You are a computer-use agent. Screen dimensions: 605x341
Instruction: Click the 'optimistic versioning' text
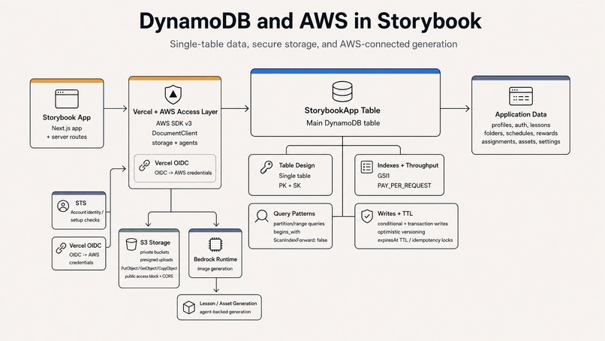402,232
